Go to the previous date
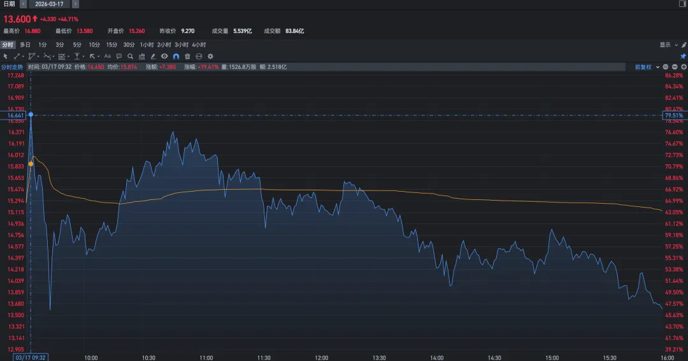Viewport: 688px width, 361px height. click(x=24, y=4)
